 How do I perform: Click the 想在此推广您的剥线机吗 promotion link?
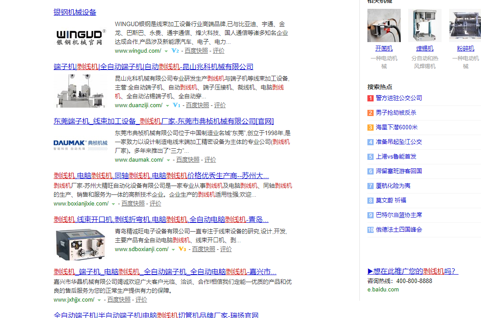413,271
